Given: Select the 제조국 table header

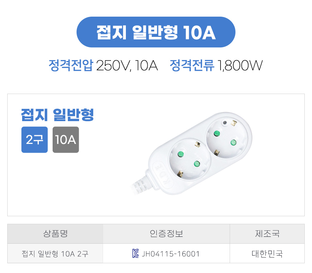Looking at the screenshot, I should tap(267, 234).
